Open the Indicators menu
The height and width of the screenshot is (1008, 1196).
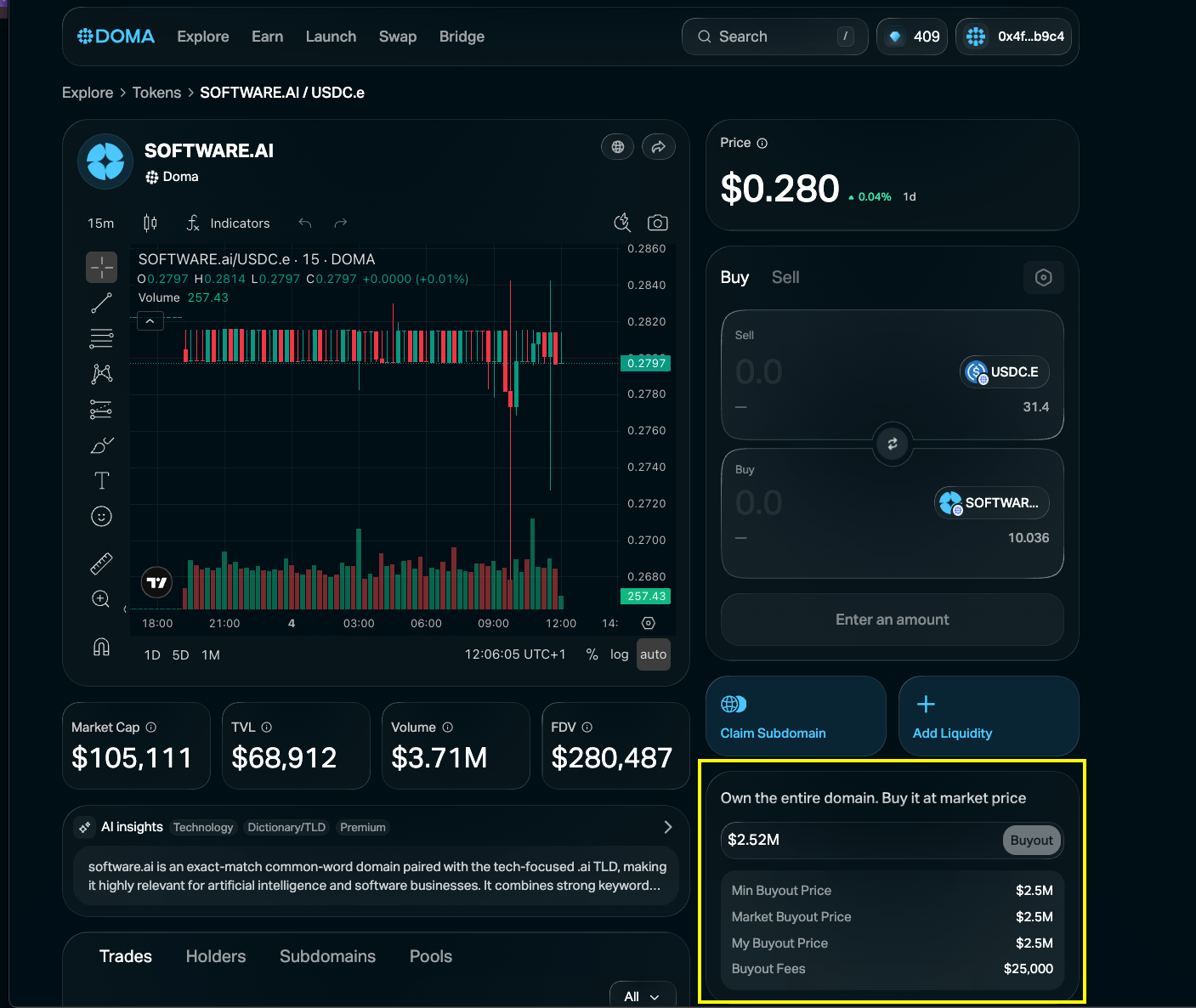pyautogui.click(x=229, y=223)
